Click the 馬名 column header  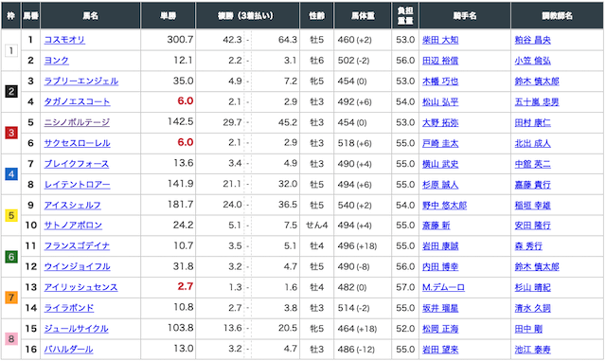91,15
